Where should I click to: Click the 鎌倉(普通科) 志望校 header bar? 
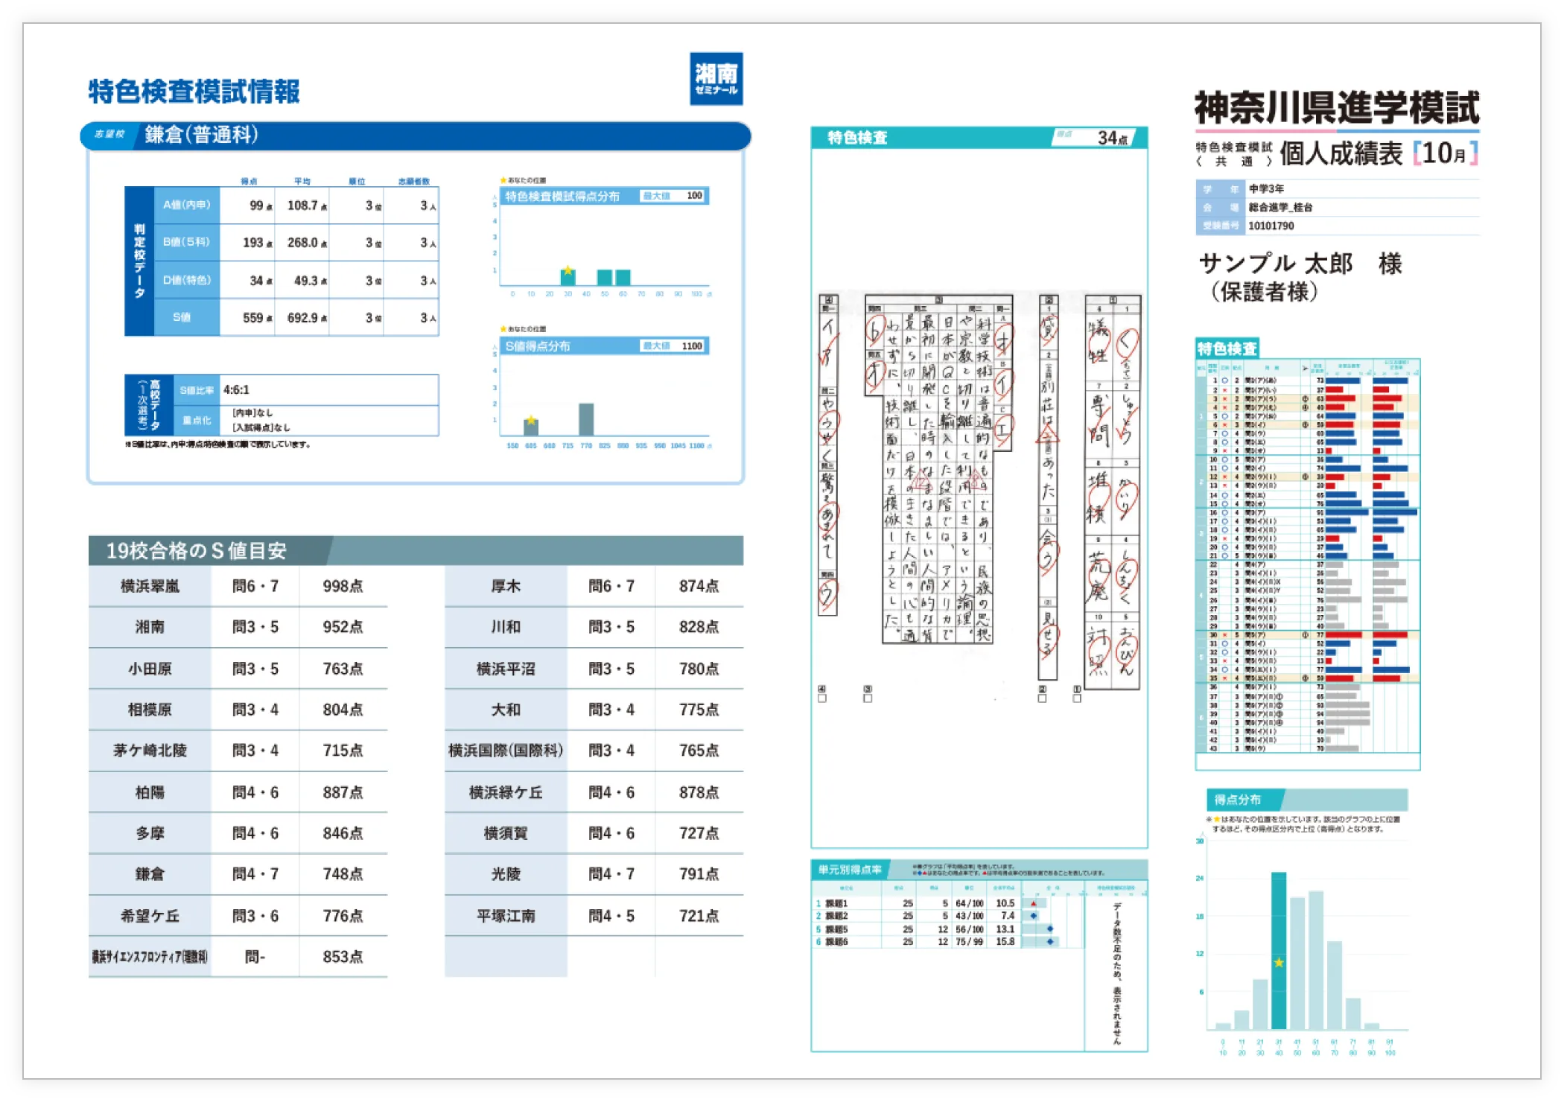416,136
